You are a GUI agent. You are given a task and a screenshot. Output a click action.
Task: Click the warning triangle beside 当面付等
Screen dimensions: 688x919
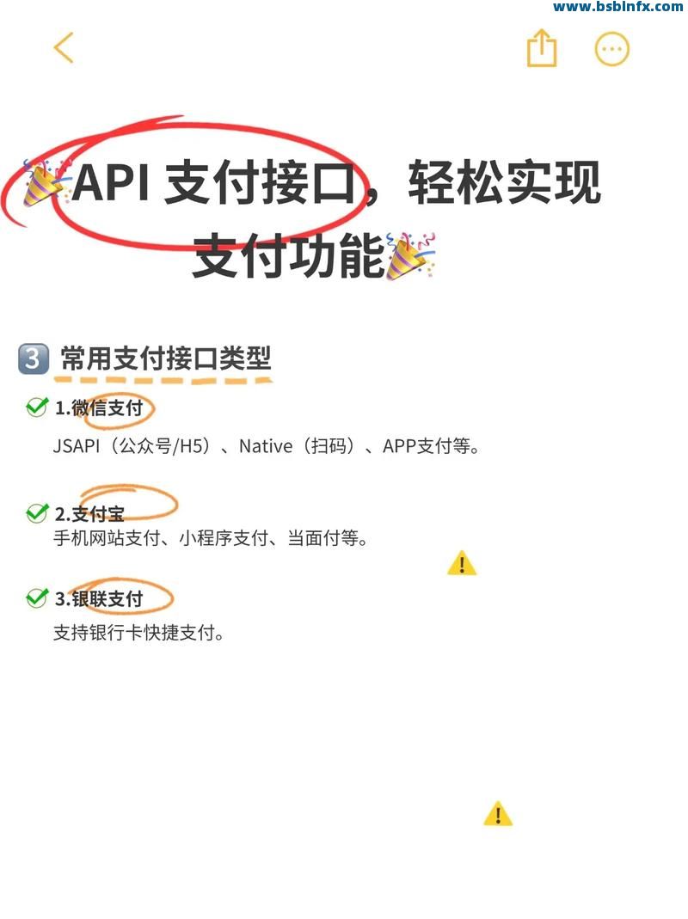point(462,563)
